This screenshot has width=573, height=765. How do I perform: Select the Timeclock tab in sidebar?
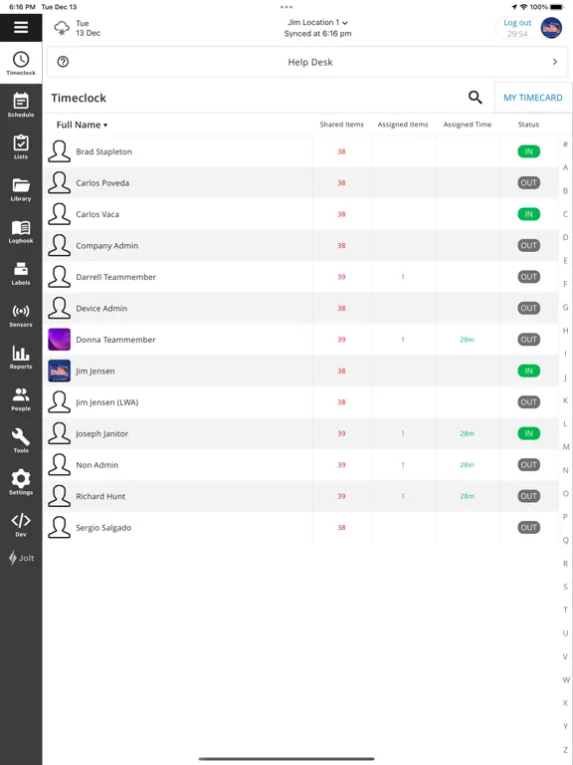click(21, 63)
